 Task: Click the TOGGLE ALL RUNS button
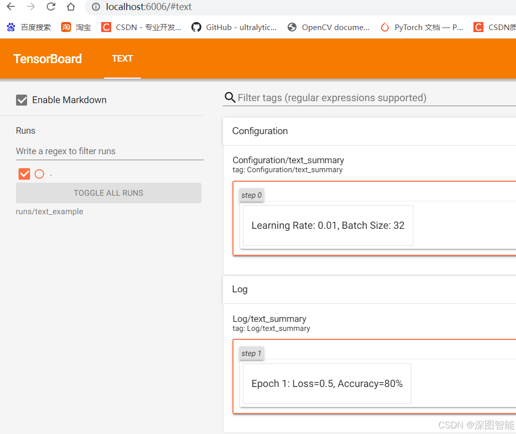(109, 193)
